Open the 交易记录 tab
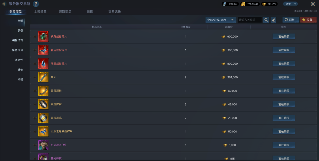319x161 pixels. click(114, 12)
